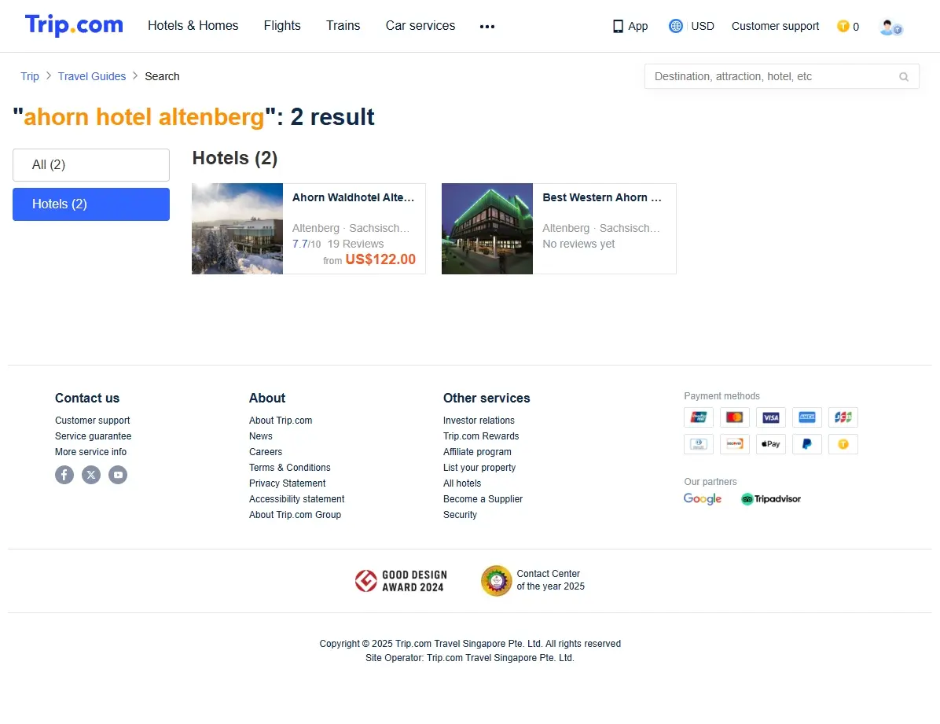This screenshot has width=940, height=724.
Task: Click the US$122.00 price text
Action: pos(380,259)
